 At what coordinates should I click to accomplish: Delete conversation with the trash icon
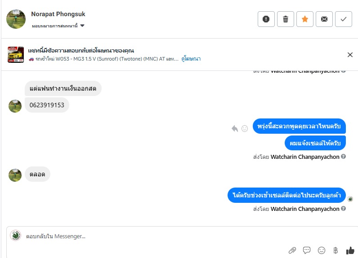tap(285, 19)
